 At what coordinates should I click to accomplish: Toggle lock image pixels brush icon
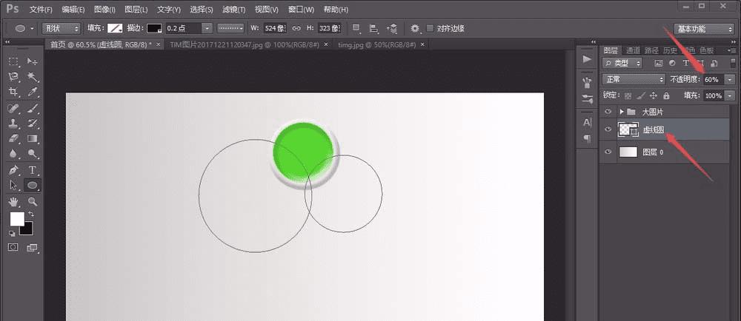(x=641, y=95)
